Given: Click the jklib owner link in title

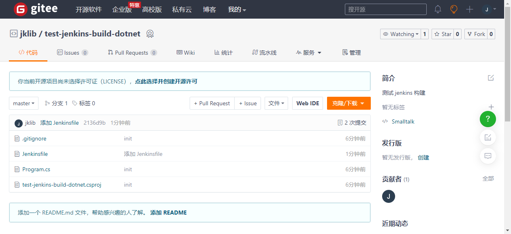Looking at the screenshot, I should coord(28,34).
